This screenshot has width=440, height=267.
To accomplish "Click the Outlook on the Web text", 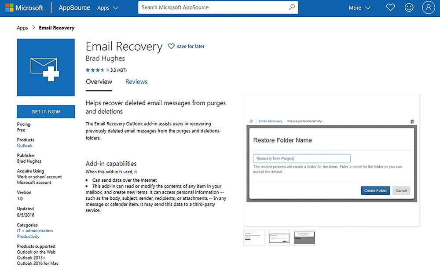I will coord(36,252).
